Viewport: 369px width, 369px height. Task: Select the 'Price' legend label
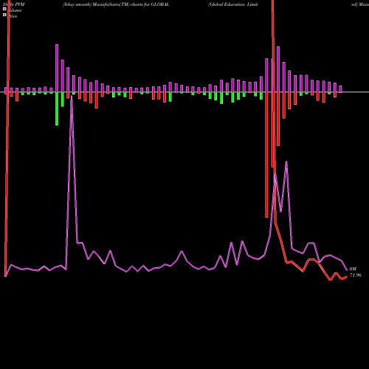click(13, 16)
